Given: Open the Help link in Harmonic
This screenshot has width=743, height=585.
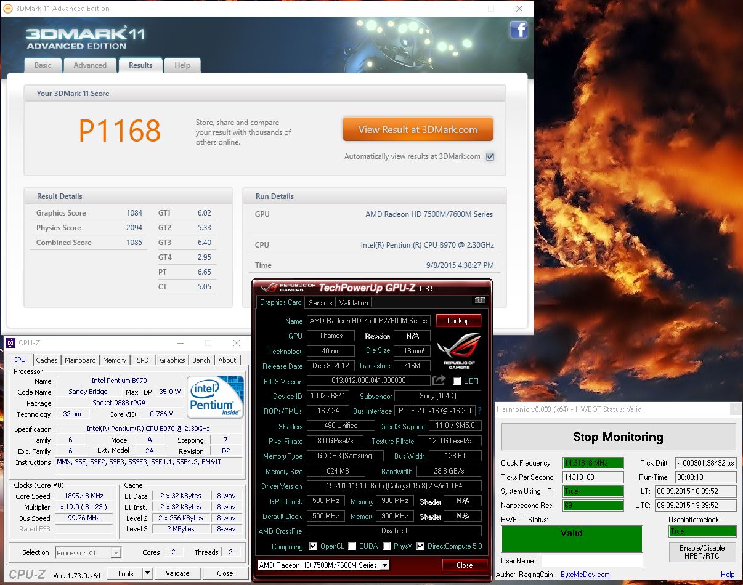Looking at the screenshot, I should pos(728,575).
